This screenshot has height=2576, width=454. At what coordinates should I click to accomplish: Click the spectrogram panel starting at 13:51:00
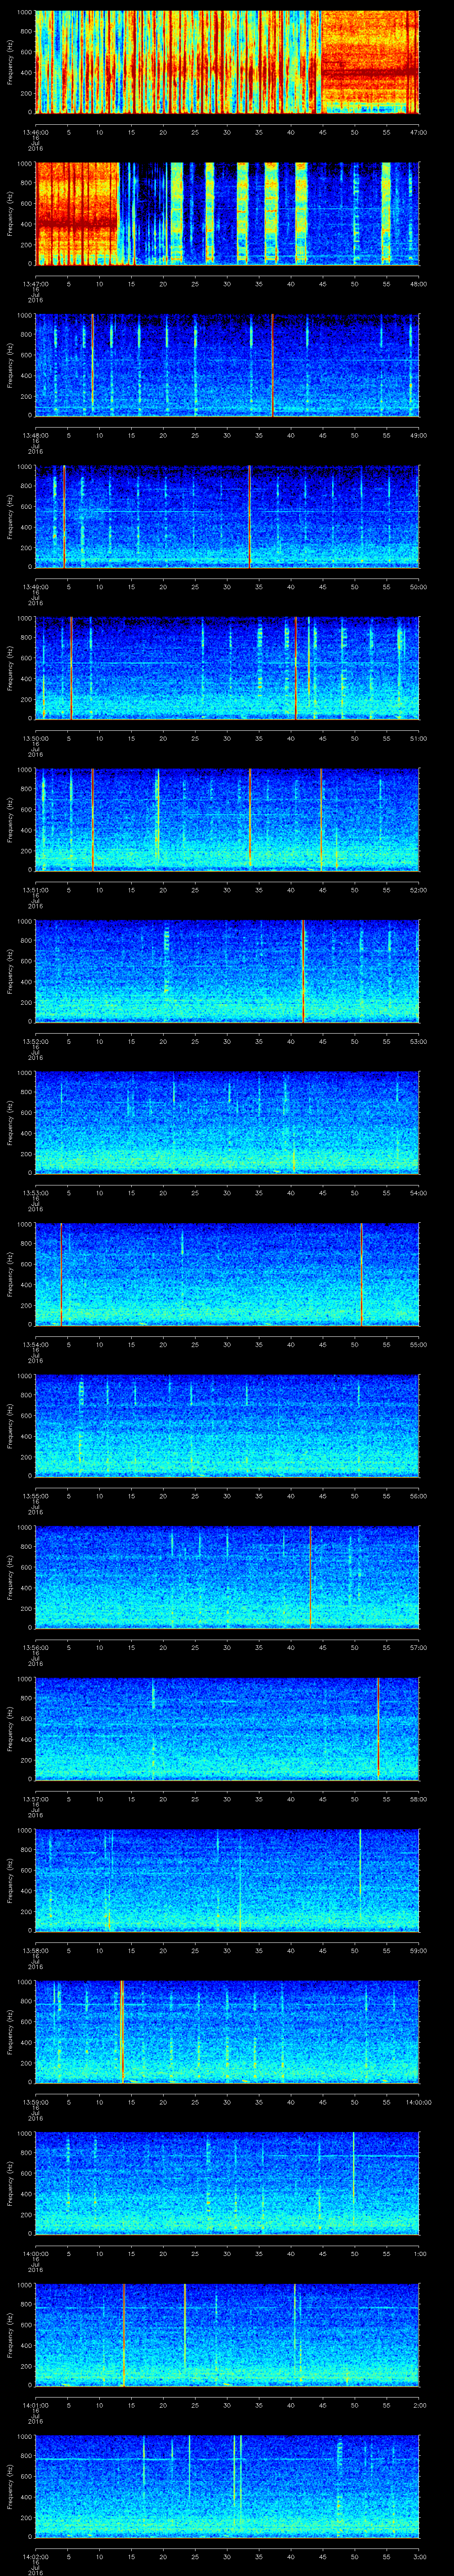[x=227, y=819]
